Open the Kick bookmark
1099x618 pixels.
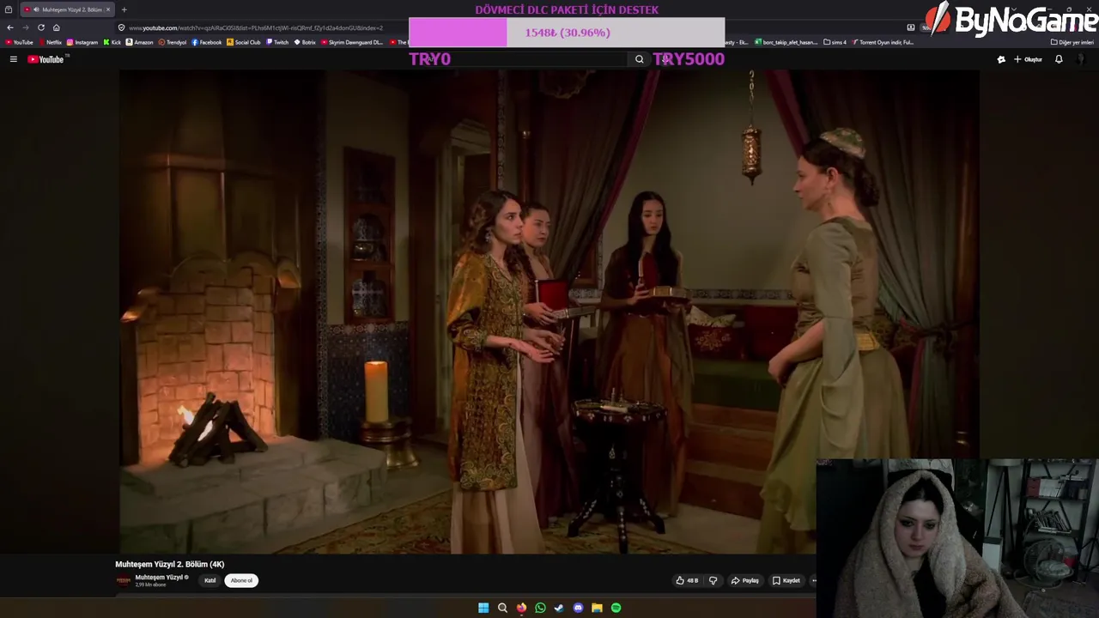pos(112,42)
